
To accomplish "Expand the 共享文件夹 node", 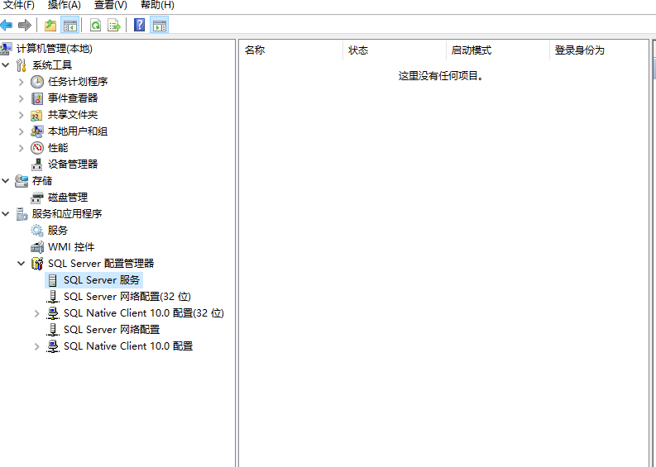I will [22, 115].
